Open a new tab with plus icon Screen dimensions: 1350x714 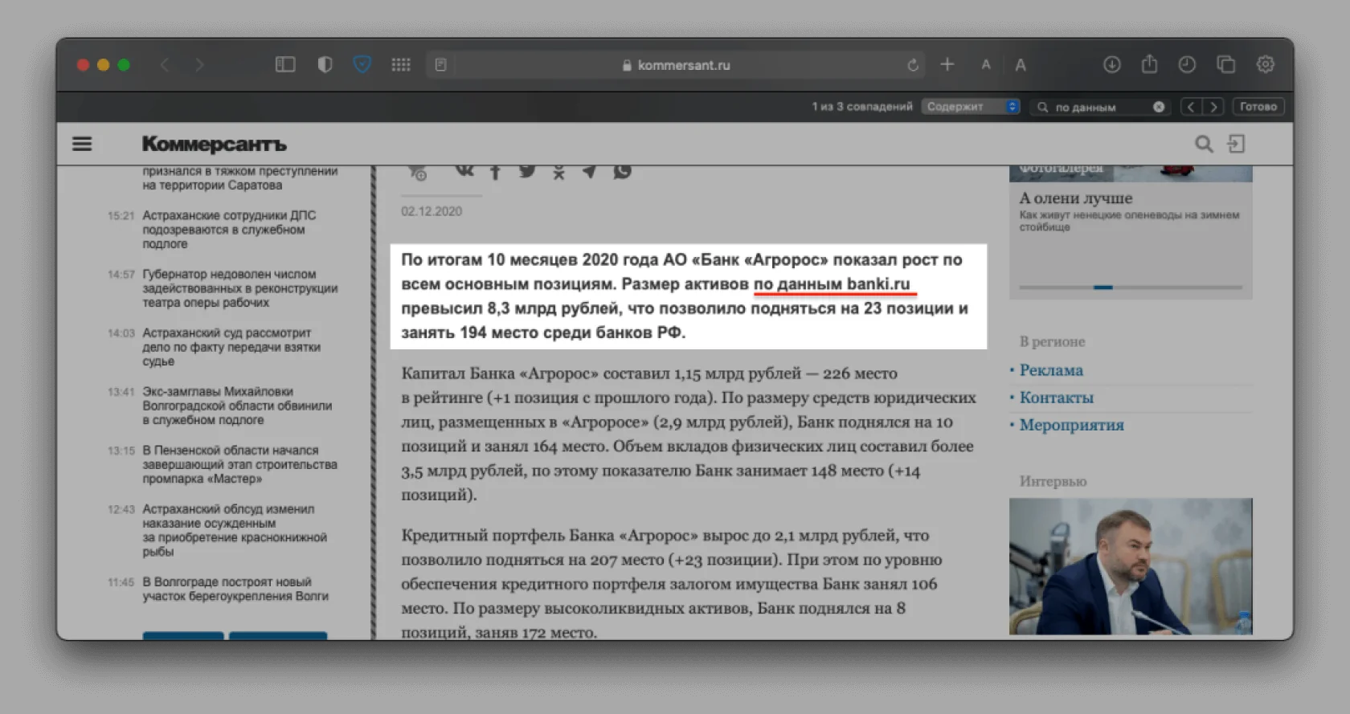(947, 64)
